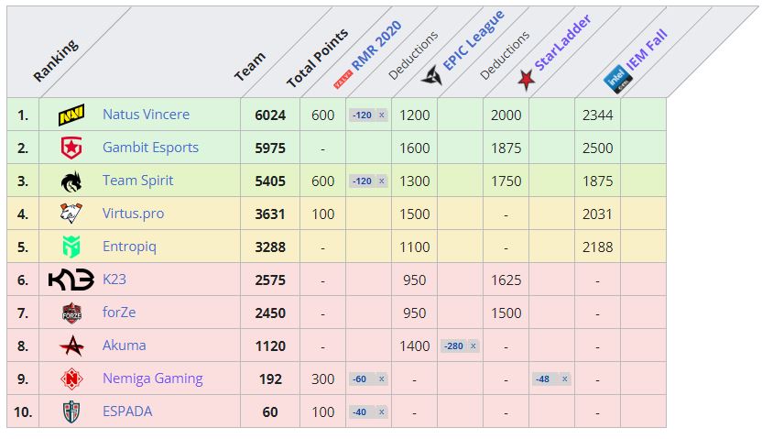This screenshot has width=773, height=439.
Task: Select the Entropiq green logo
Action: click(71, 247)
